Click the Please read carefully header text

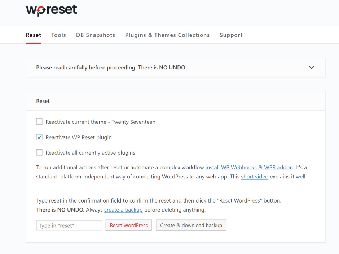tap(111, 68)
